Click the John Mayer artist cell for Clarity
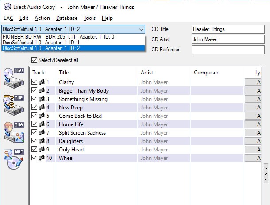 [164, 82]
